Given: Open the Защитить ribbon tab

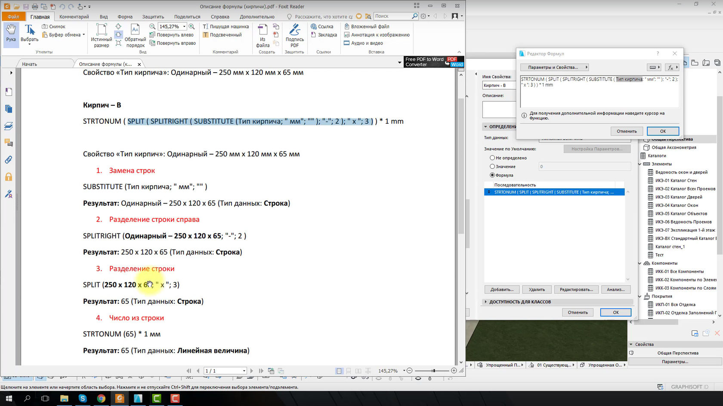Looking at the screenshot, I should point(153,17).
